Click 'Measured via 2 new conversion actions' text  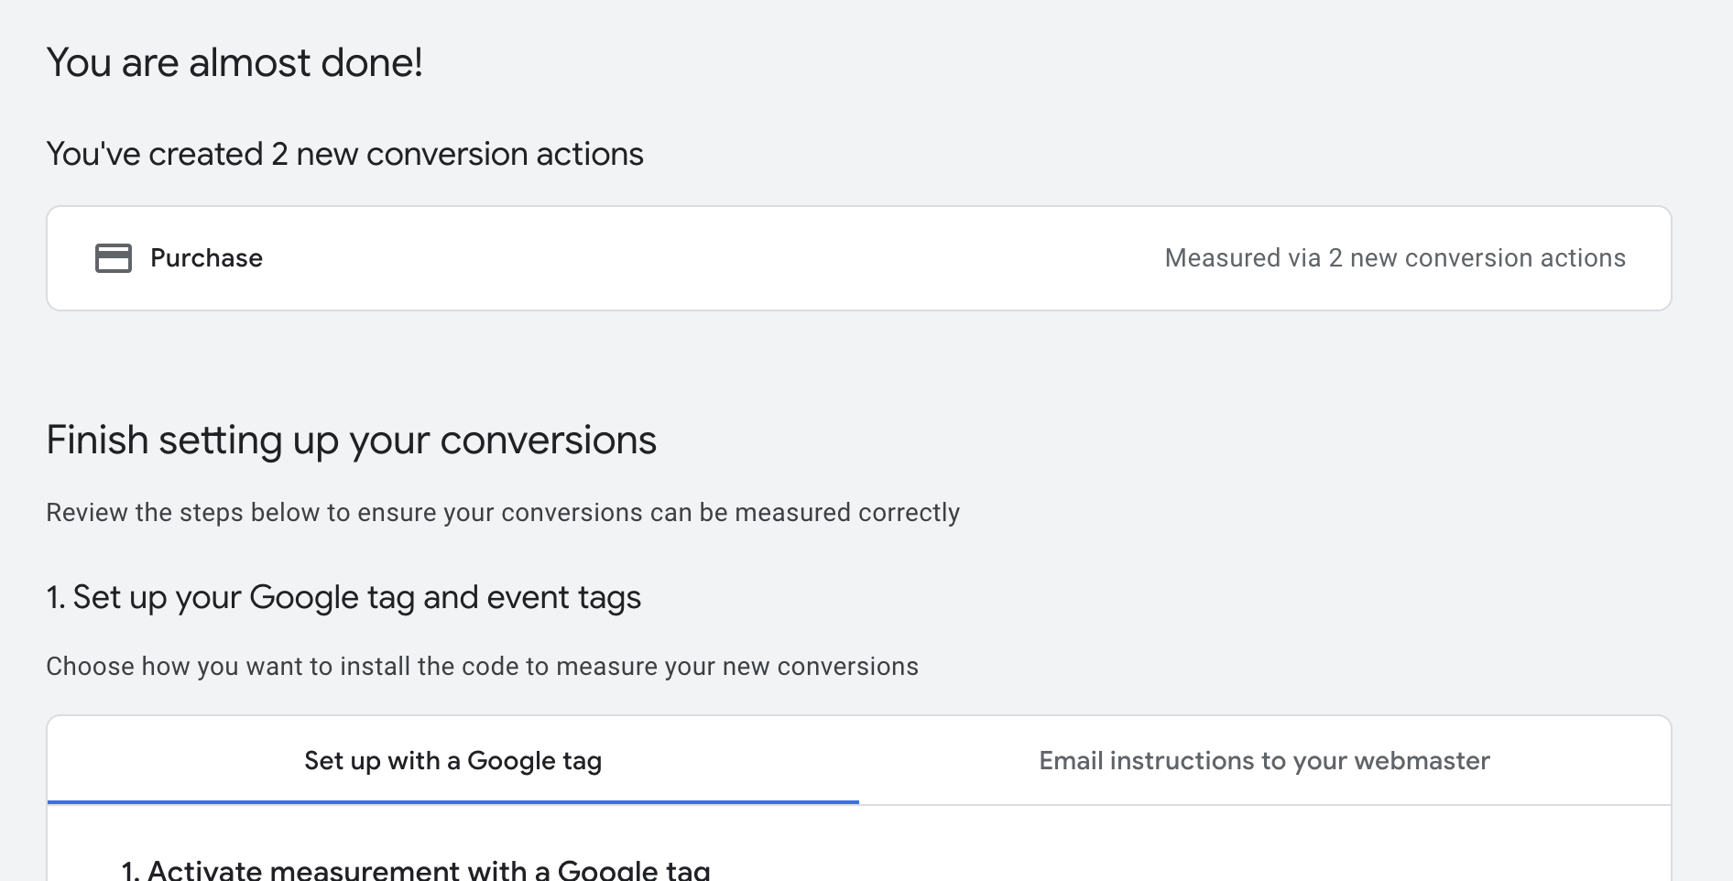pyautogui.click(x=1394, y=258)
